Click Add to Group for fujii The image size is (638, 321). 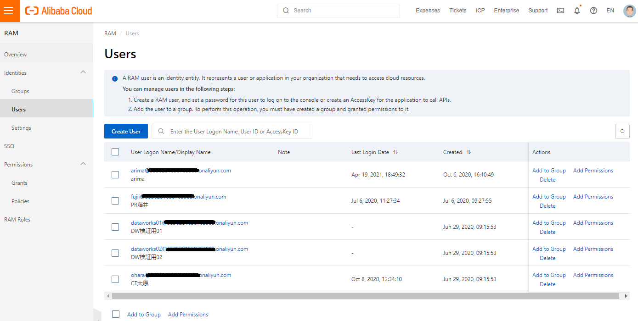[x=549, y=197]
